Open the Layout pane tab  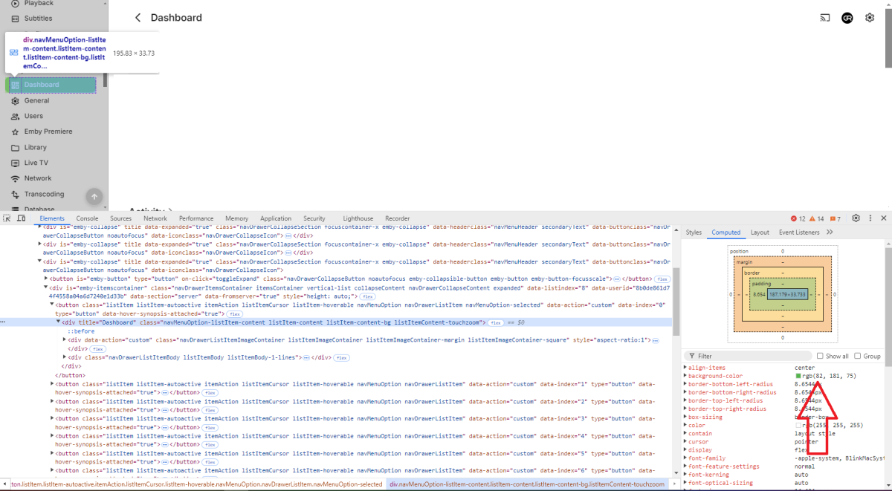[760, 233]
